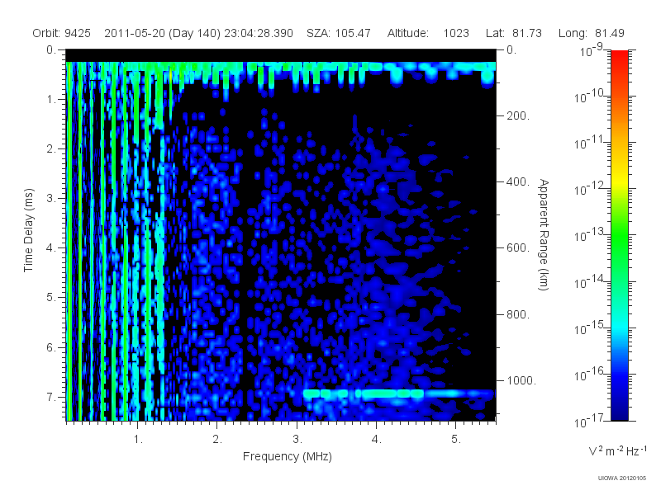Click the 'Apparent Range (km)' axis label
The image size is (661, 495).
[544, 234]
